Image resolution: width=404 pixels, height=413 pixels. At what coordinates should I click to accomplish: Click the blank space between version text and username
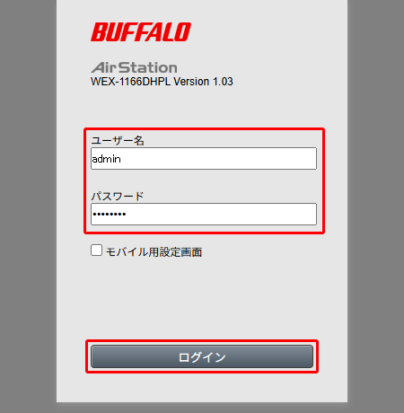pyautogui.click(x=202, y=108)
